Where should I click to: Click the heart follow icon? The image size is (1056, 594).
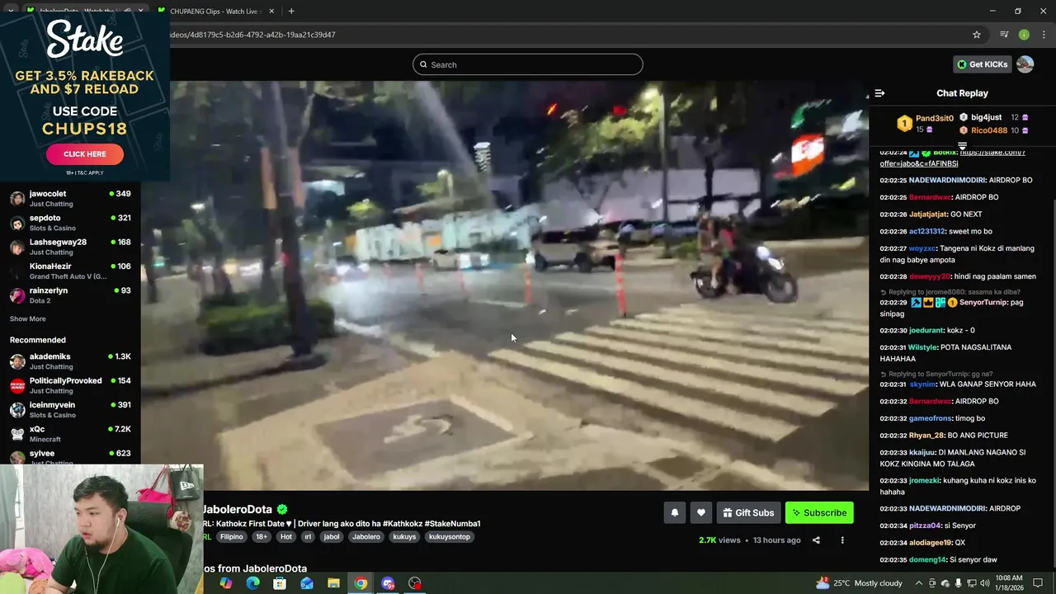click(701, 512)
